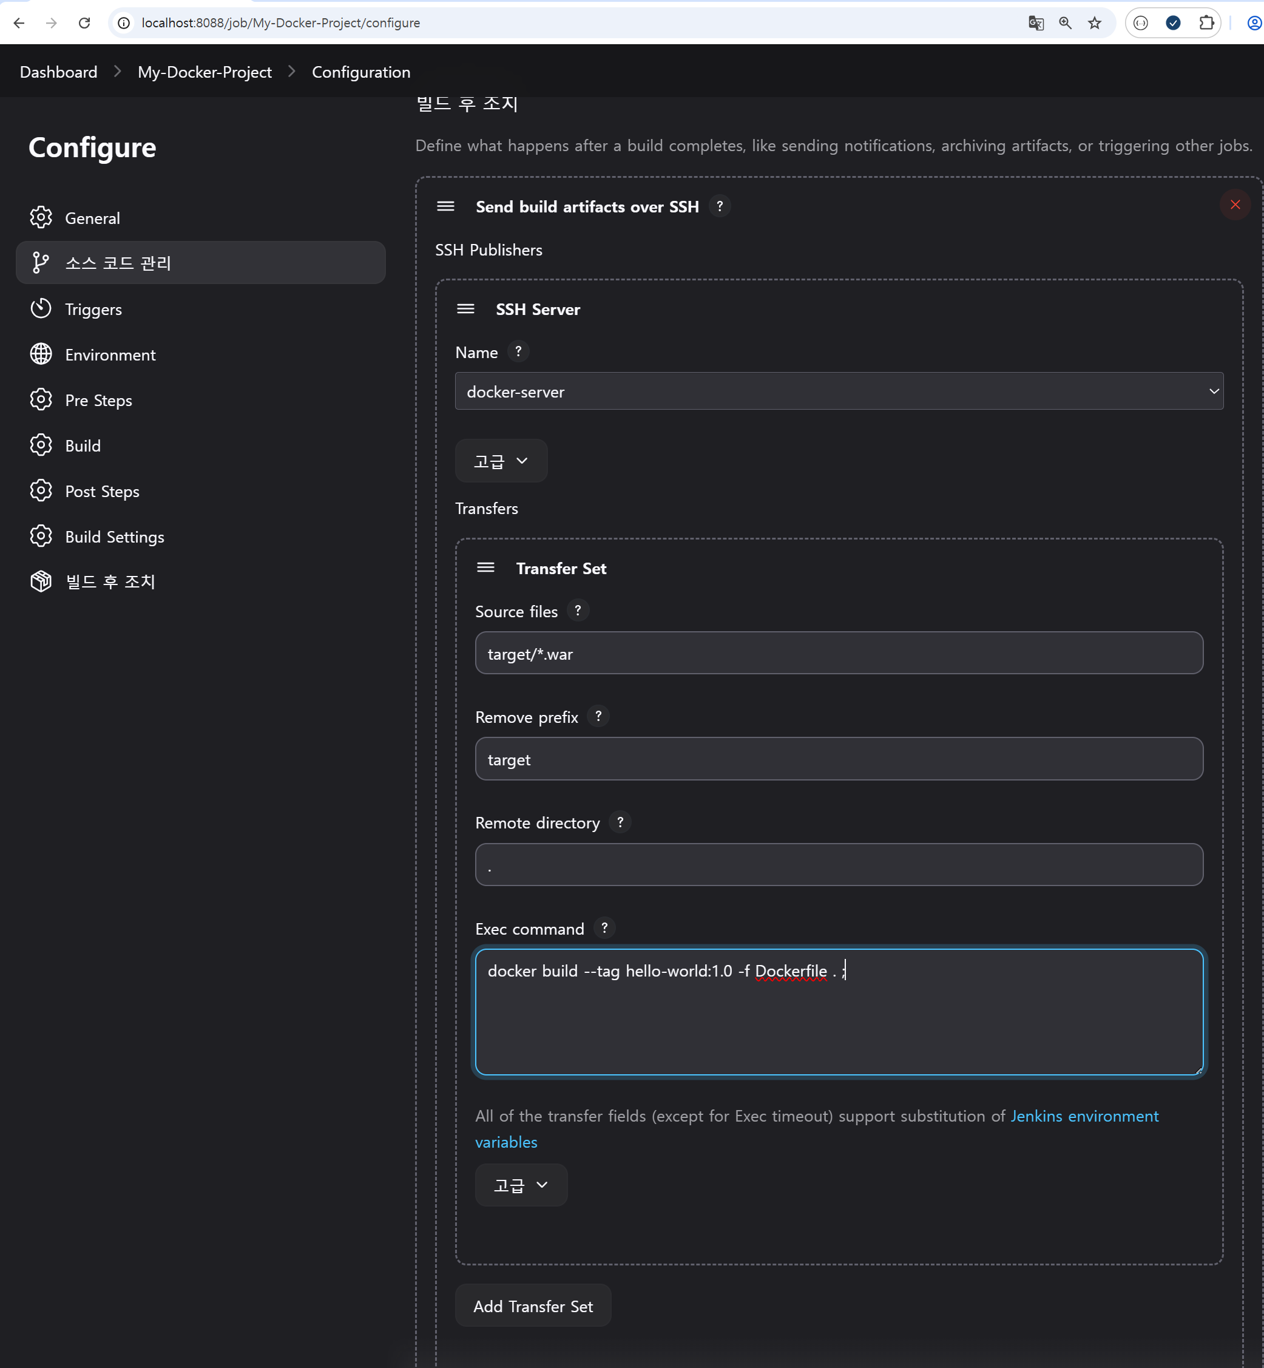1264x1368 pixels.
Task: Expand 고급 options below Exec command
Action: (x=521, y=1185)
